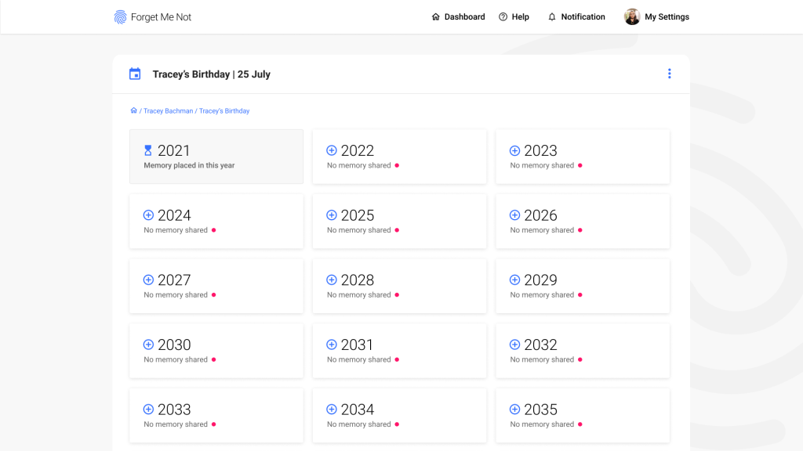Select the 2031 year card
This screenshot has height=451, width=803.
[399, 351]
